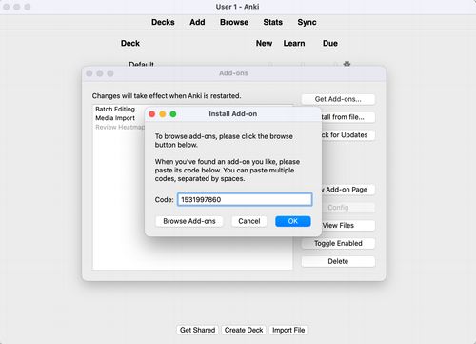Select Batch Editing add-on in list

(115, 109)
